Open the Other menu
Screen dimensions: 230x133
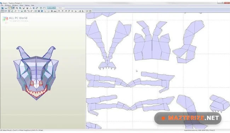click(x=22, y=5)
